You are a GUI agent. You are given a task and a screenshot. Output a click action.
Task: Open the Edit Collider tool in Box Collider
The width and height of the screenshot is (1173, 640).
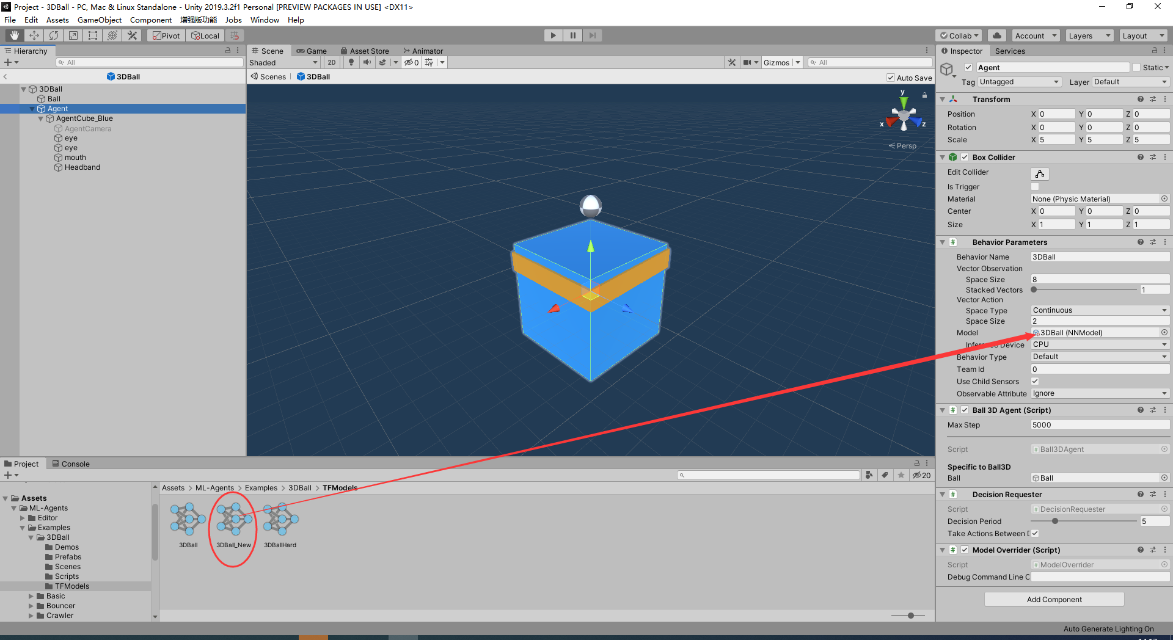point(1039,173)
